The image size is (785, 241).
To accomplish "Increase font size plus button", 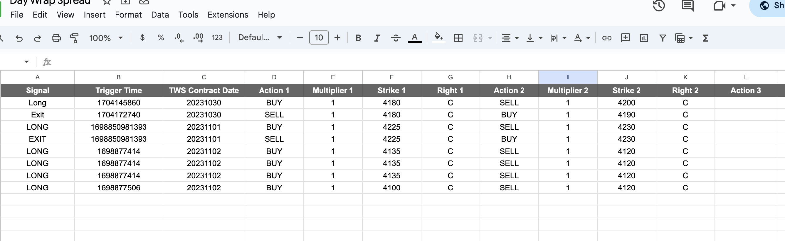I will (337, 38).
